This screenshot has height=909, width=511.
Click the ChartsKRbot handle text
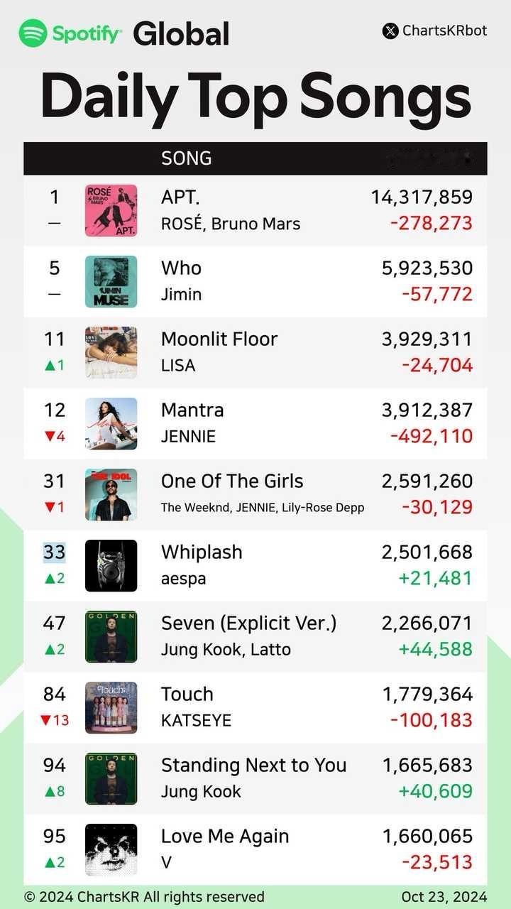(x=445, y=31)
